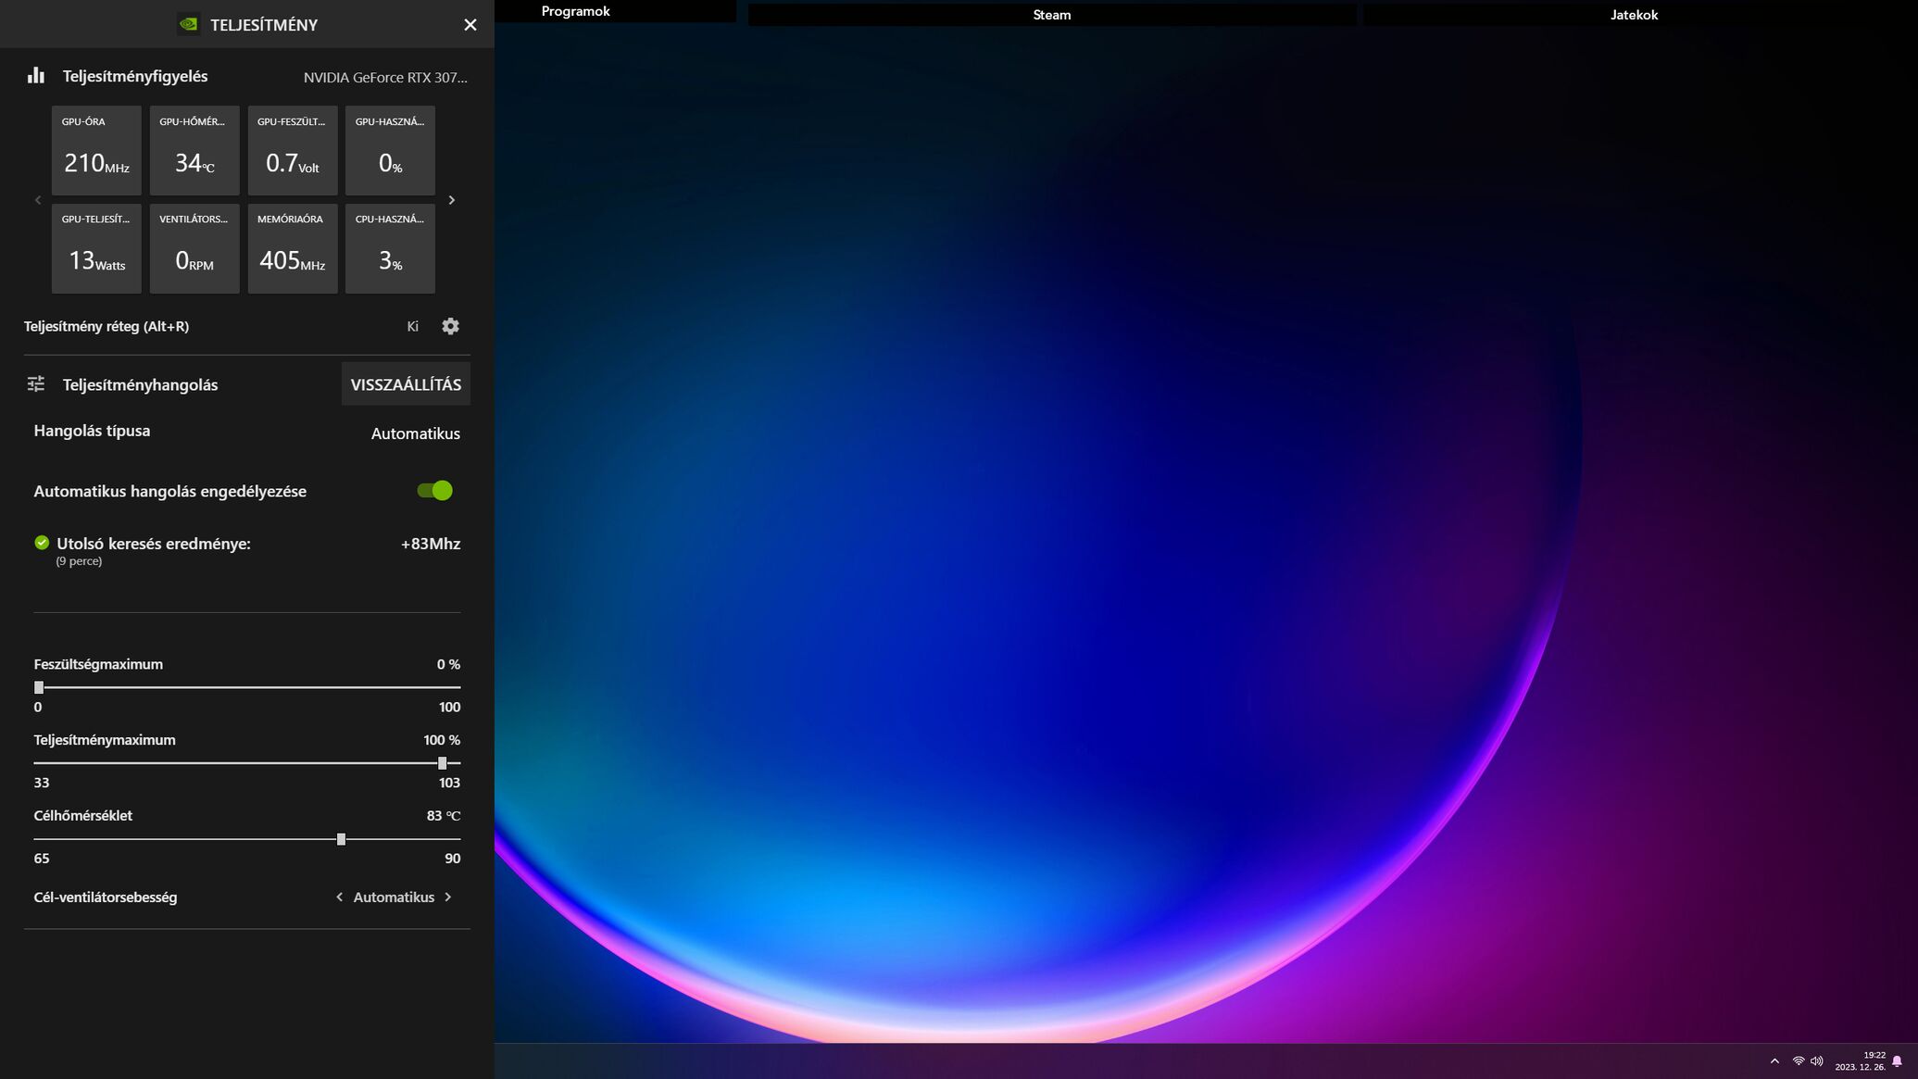This screenshot has height=1079, width=1918.
Task: Select the GPU power 13 Watts tile
Action: [96, 248]
